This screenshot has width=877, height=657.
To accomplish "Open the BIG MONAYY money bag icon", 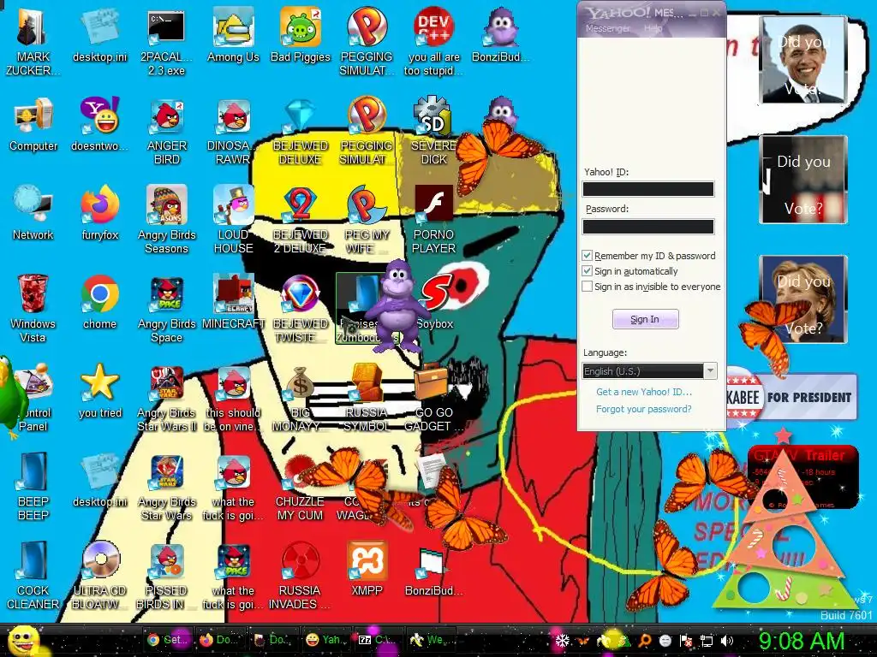I will tap(301, 398).
